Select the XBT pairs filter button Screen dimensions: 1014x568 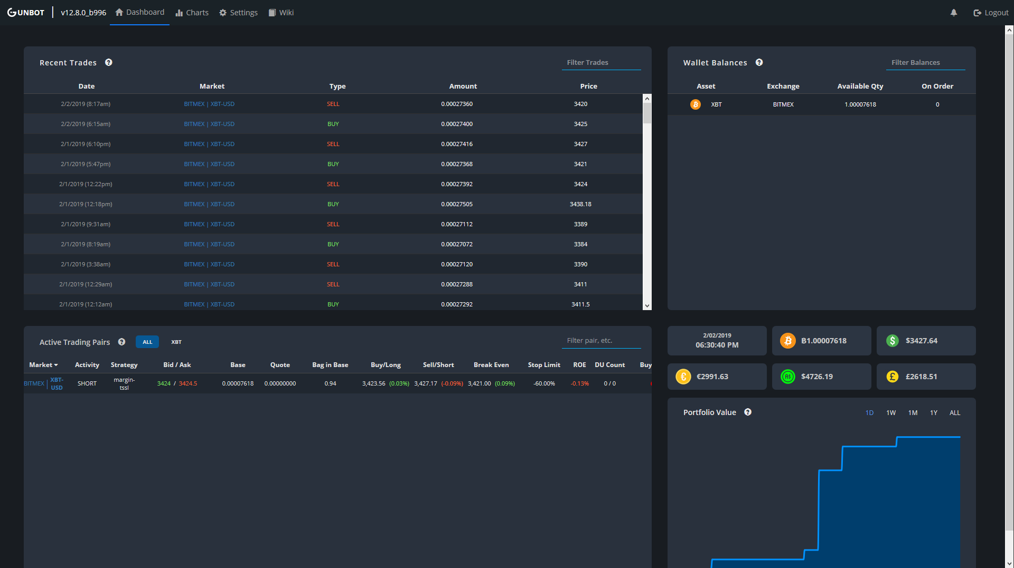(x=176, y=342)
